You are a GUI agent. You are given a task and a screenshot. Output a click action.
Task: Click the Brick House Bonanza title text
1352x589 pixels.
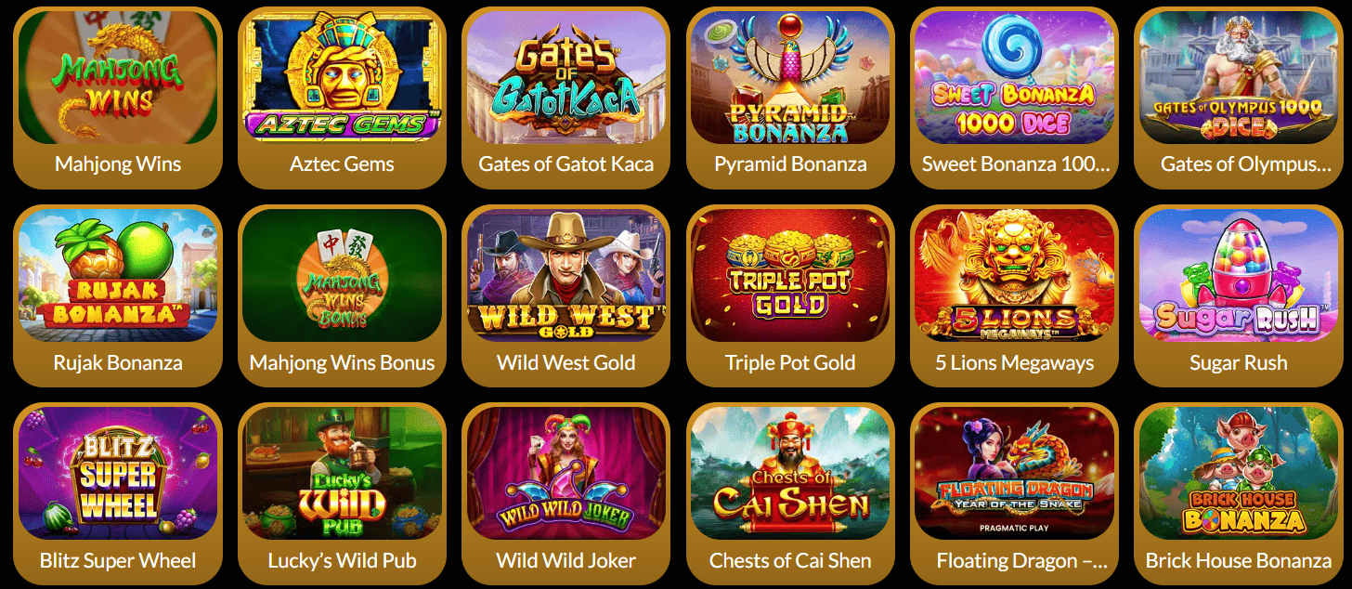tap(1239, 561)
